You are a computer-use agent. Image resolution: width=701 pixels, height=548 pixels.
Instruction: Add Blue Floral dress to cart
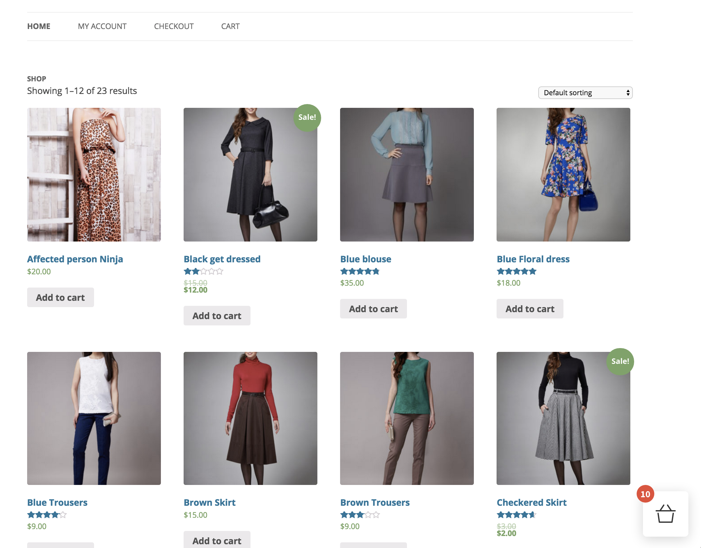[530, 309]
